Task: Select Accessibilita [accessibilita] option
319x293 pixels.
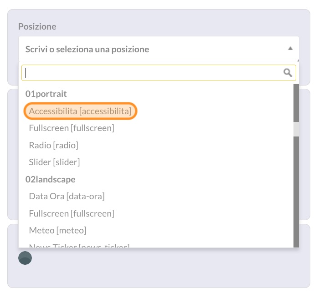Action: coord(80,111)
